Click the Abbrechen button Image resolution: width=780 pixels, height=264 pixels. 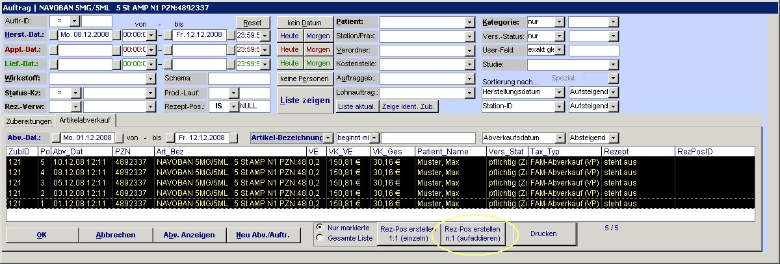click(x=116, y=235)
